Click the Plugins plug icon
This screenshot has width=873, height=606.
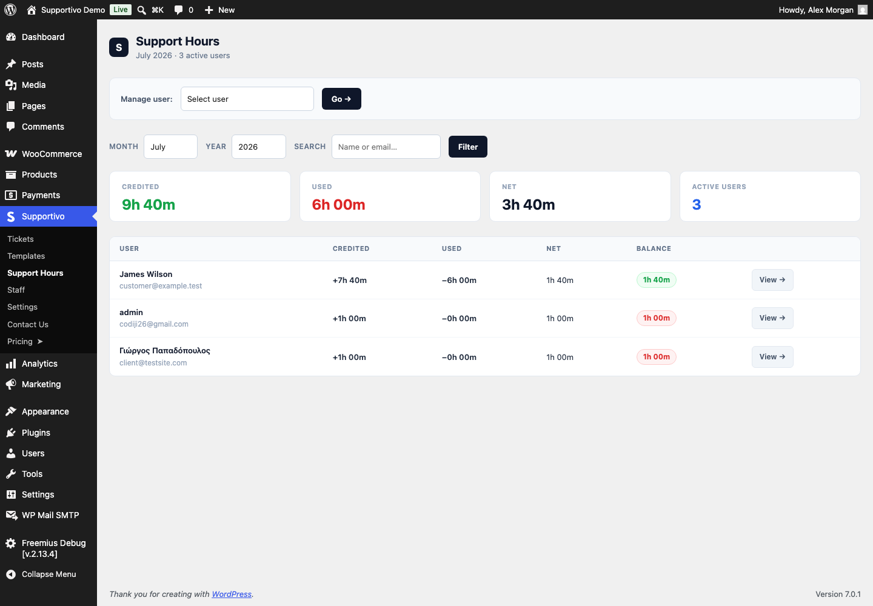click(x=11, y=433)
